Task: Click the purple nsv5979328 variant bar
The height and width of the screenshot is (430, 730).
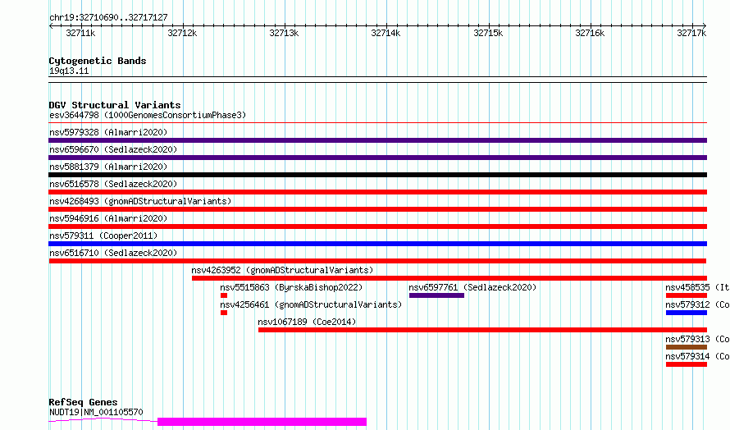Action: (x=377, y=140)
